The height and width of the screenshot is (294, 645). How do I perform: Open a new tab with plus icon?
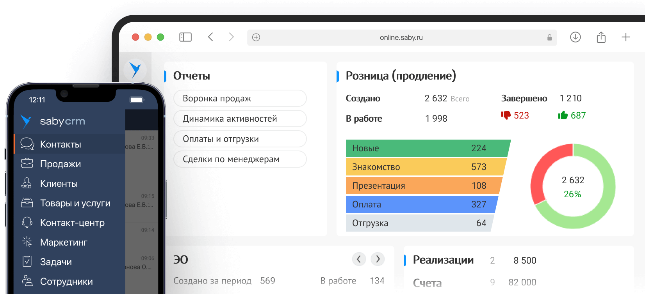coord(625,37)
